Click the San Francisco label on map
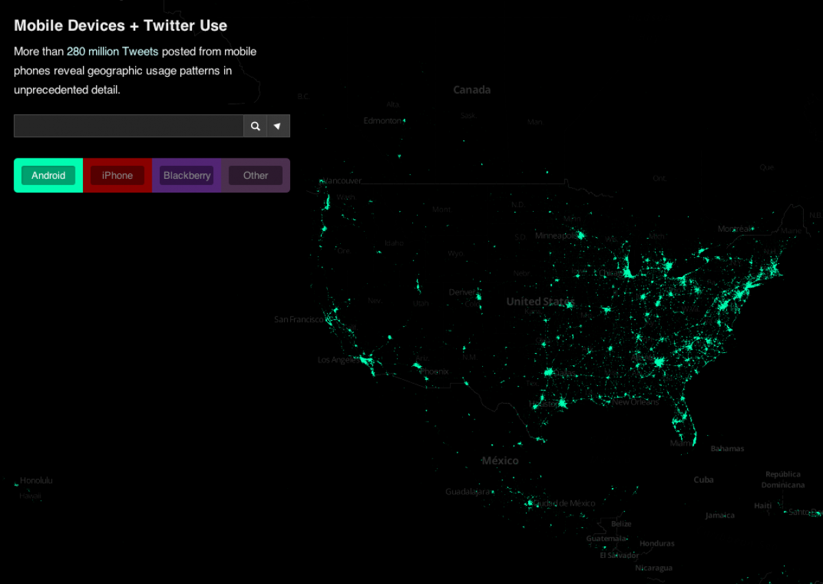 300,319
